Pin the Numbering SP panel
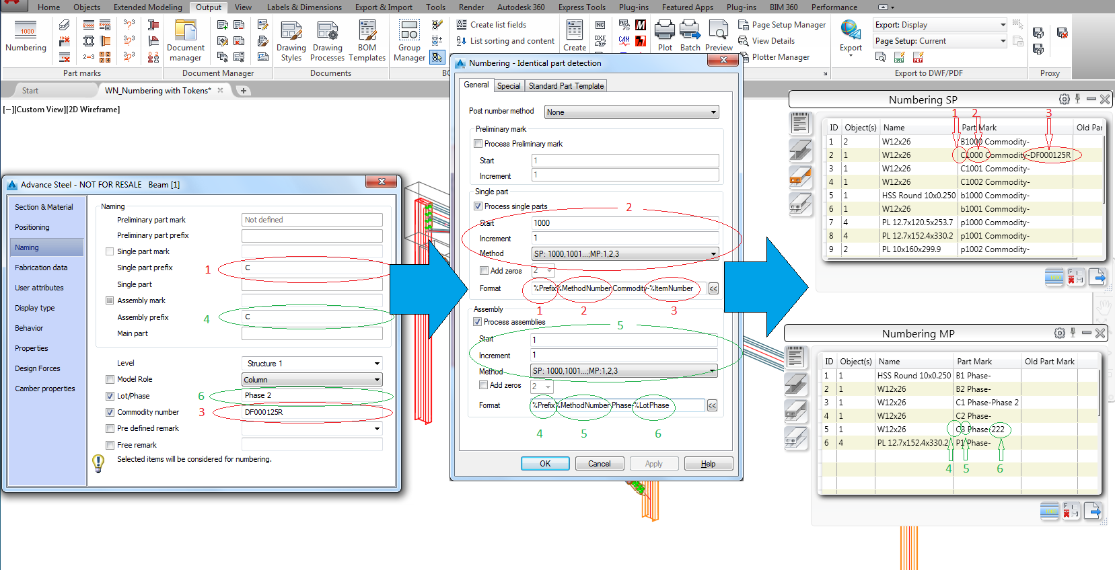 (1077, 99)
